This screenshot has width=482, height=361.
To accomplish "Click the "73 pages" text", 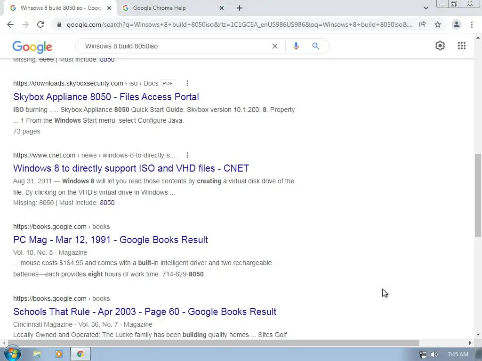I will (x=27, y=131).
